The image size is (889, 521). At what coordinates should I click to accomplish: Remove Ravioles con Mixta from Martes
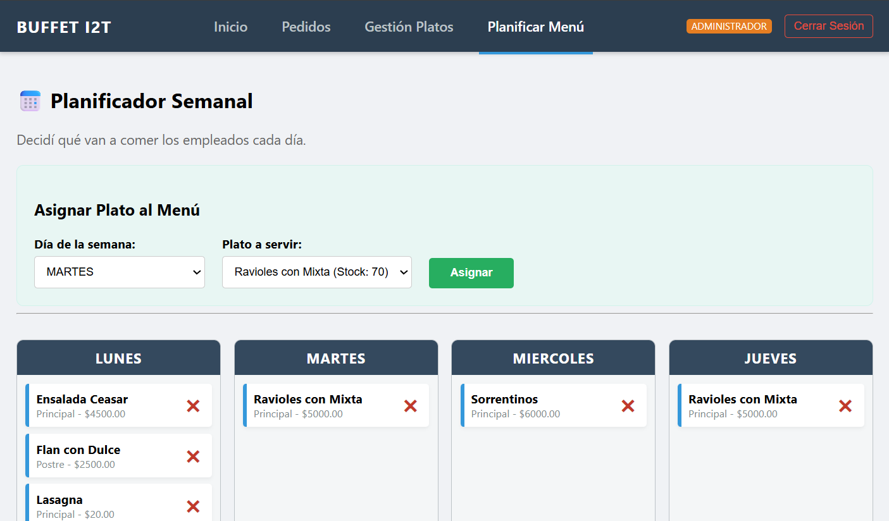point(410,406)
